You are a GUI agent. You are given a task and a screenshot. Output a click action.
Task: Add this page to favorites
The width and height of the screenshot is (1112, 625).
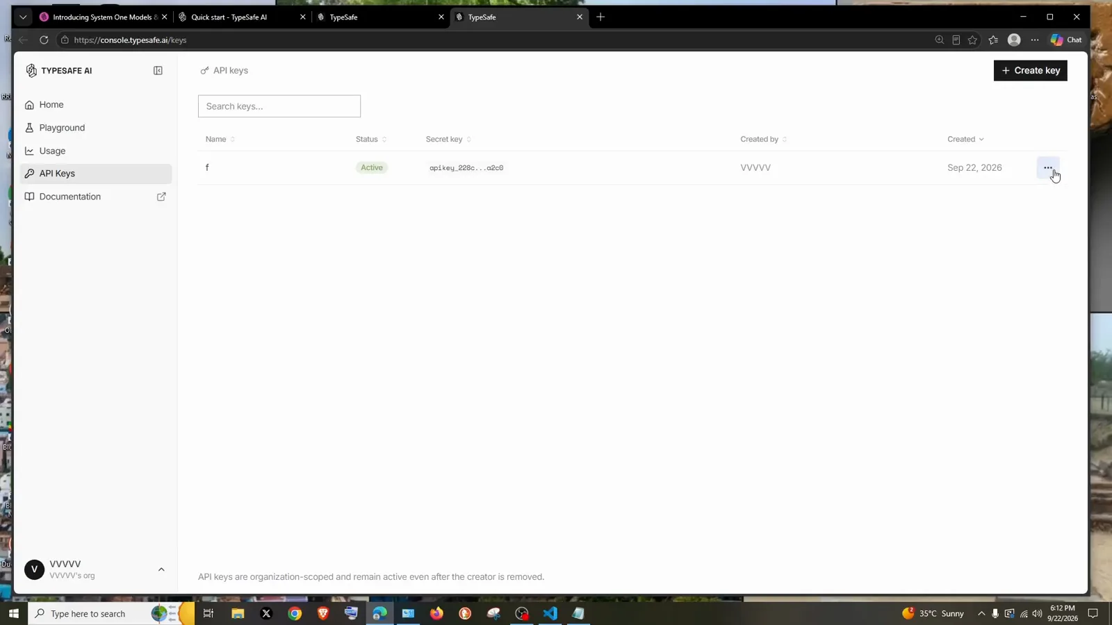pos(972,40)
